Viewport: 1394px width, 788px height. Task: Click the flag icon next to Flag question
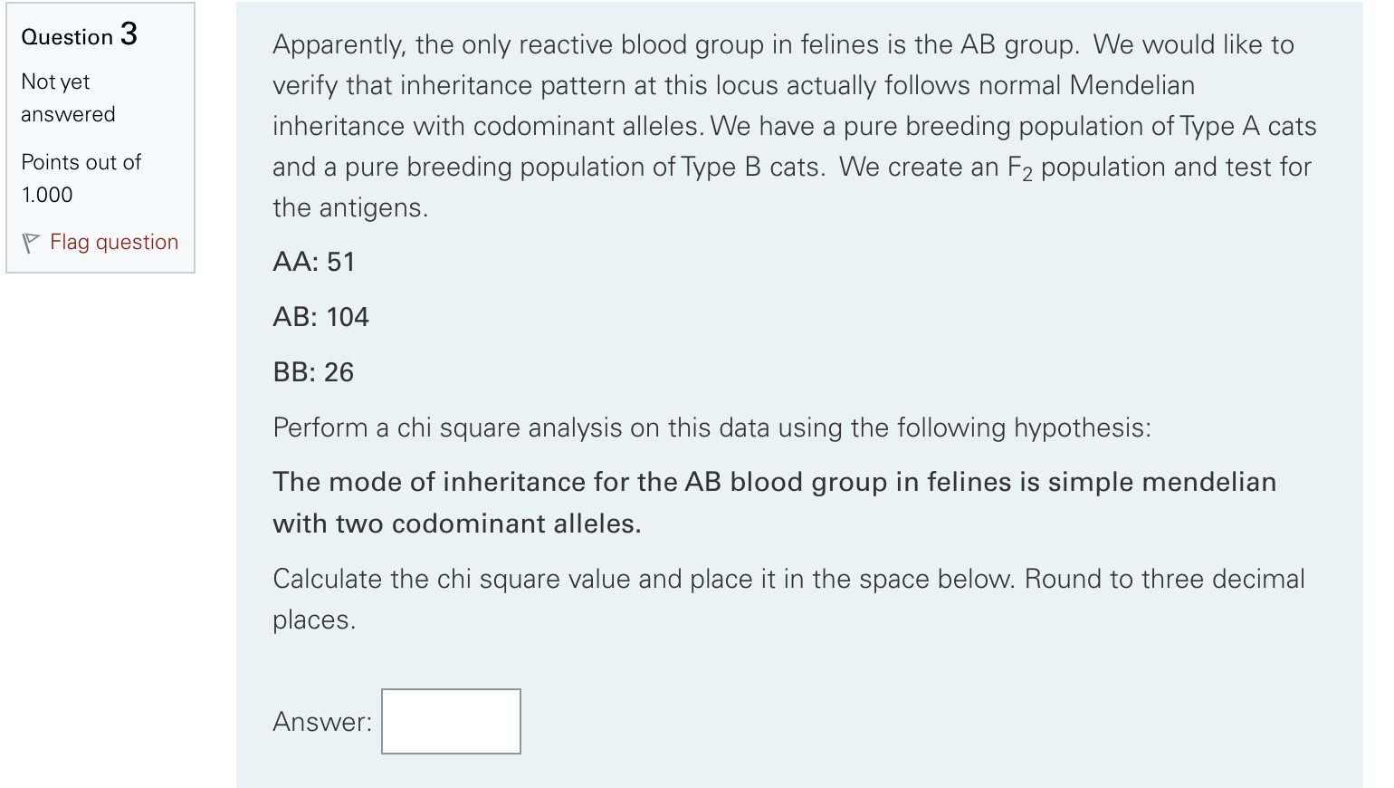click(x=32, y=242)
